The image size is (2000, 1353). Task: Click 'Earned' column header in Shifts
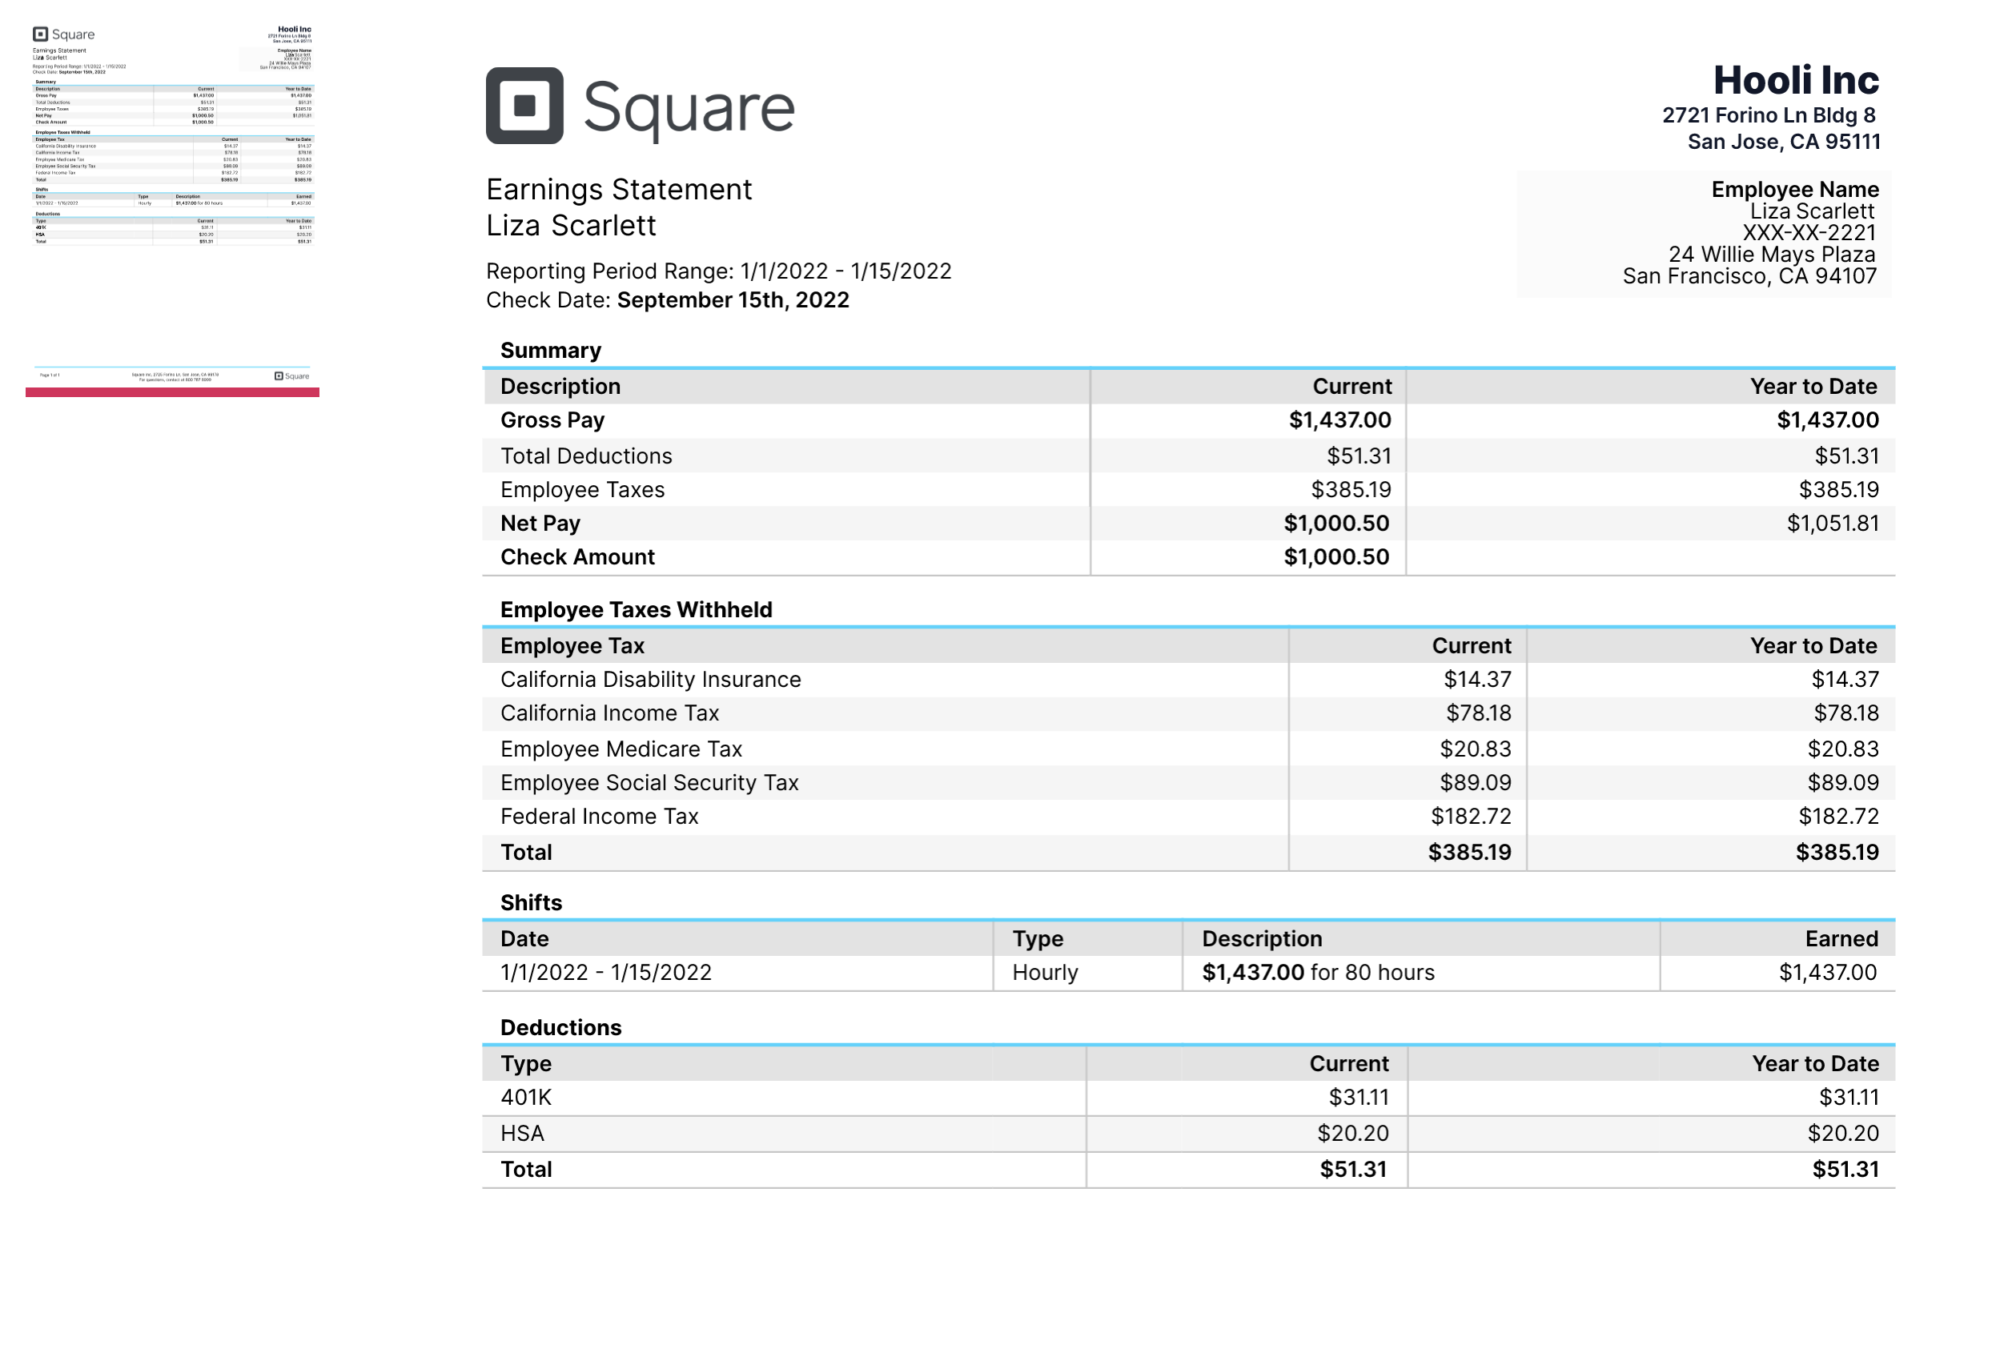click(1841, 939)
